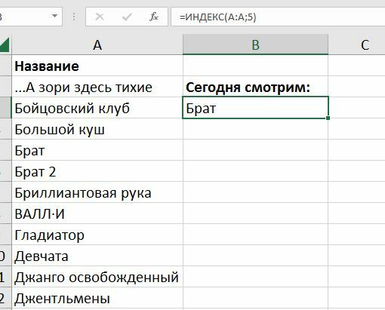
Task: Click the Сегодня смотрим: cell
Action: point(255,87)
